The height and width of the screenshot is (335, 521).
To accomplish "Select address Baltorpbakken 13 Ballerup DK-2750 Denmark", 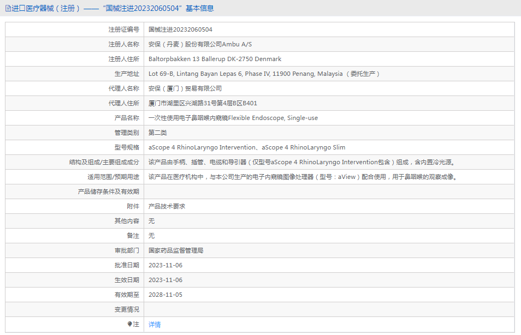I will coord(215,59).
